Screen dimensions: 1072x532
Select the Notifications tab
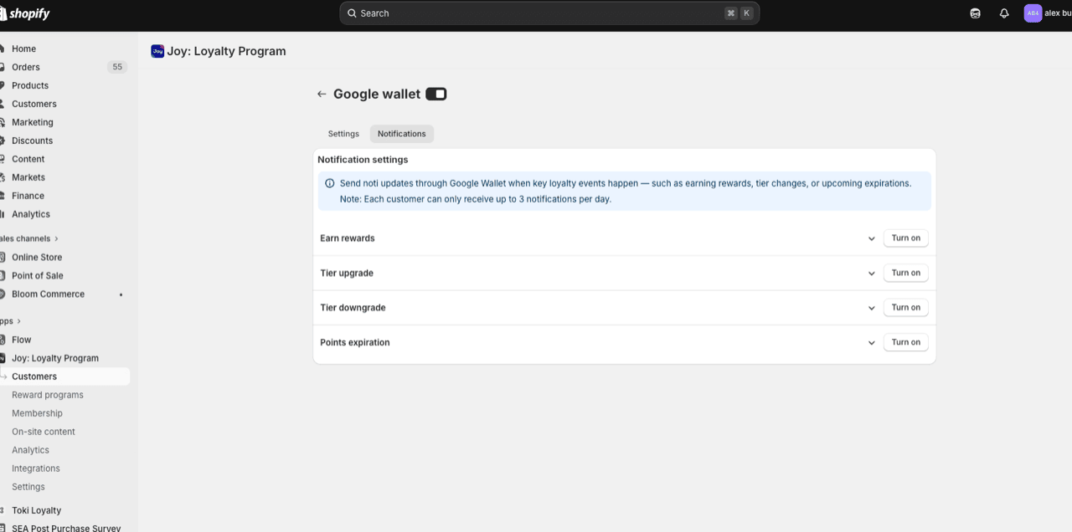tap(401, 134)
